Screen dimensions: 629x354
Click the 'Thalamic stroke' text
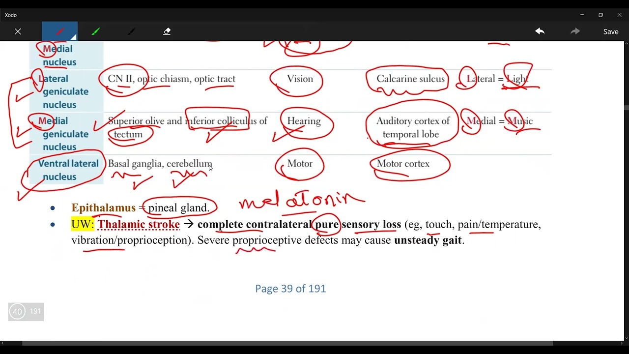point(139,225)
